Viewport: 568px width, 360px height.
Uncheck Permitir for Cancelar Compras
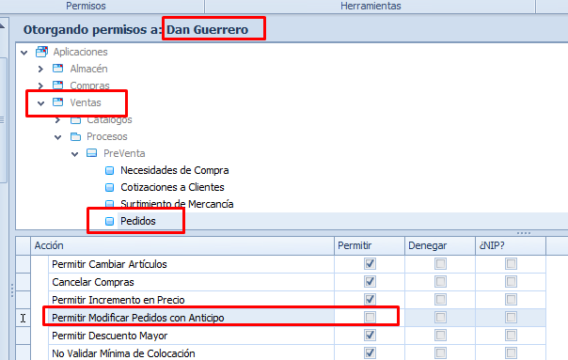370,281
